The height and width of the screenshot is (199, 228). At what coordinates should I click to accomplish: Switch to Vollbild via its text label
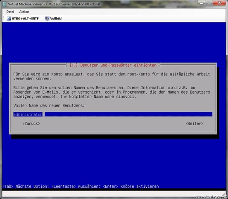coord(56,18)
